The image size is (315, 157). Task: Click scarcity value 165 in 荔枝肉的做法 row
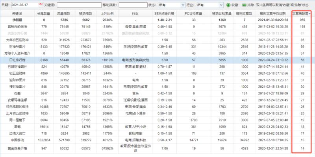pyautogui.click(x=302, y=27)
